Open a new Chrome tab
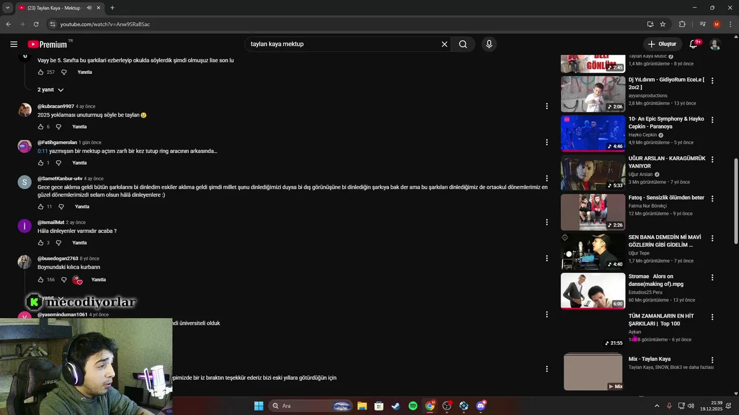The height and width of the screenshot is (415, 739). point(112,8)
